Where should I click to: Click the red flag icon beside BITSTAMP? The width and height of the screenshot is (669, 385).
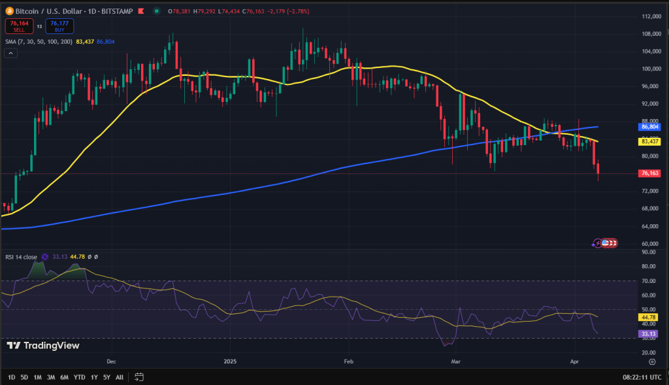coord(141,11)
